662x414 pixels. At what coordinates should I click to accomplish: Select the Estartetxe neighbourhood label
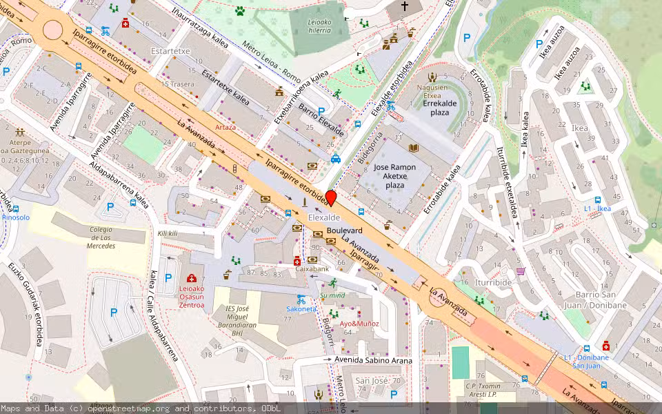(x=170, y=51)
